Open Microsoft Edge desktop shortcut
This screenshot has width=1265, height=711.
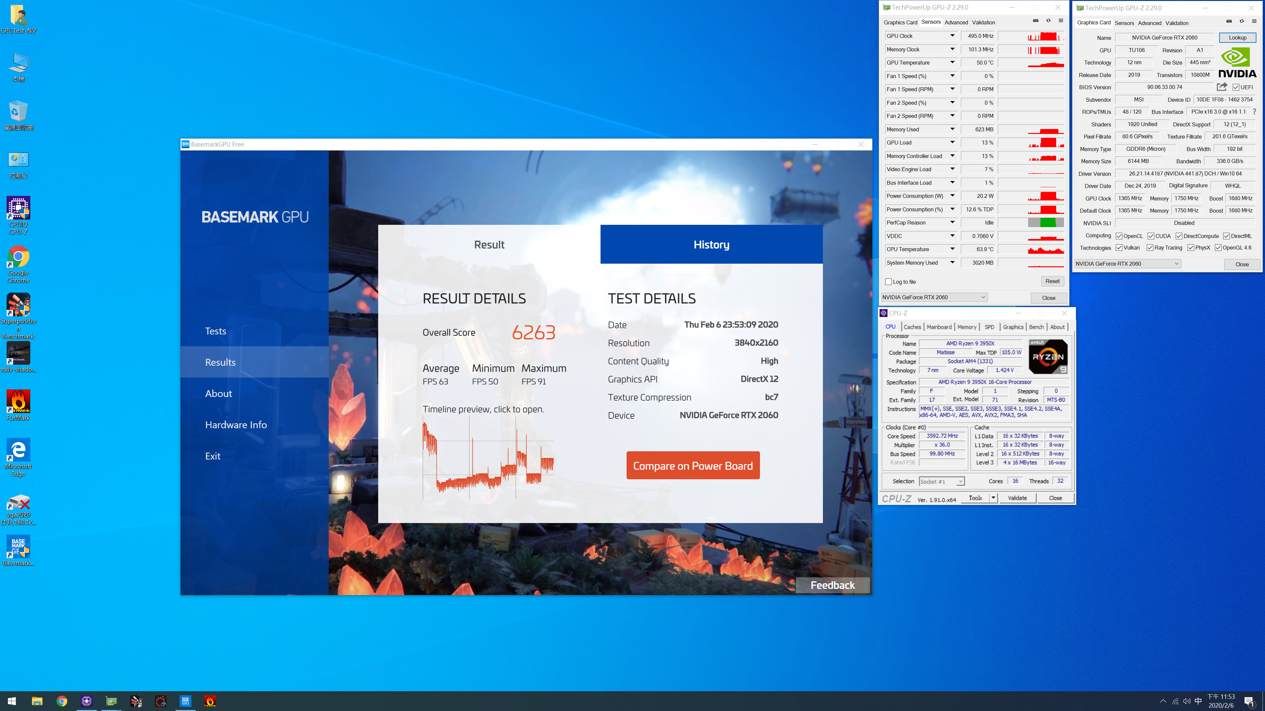pos(18,457)
